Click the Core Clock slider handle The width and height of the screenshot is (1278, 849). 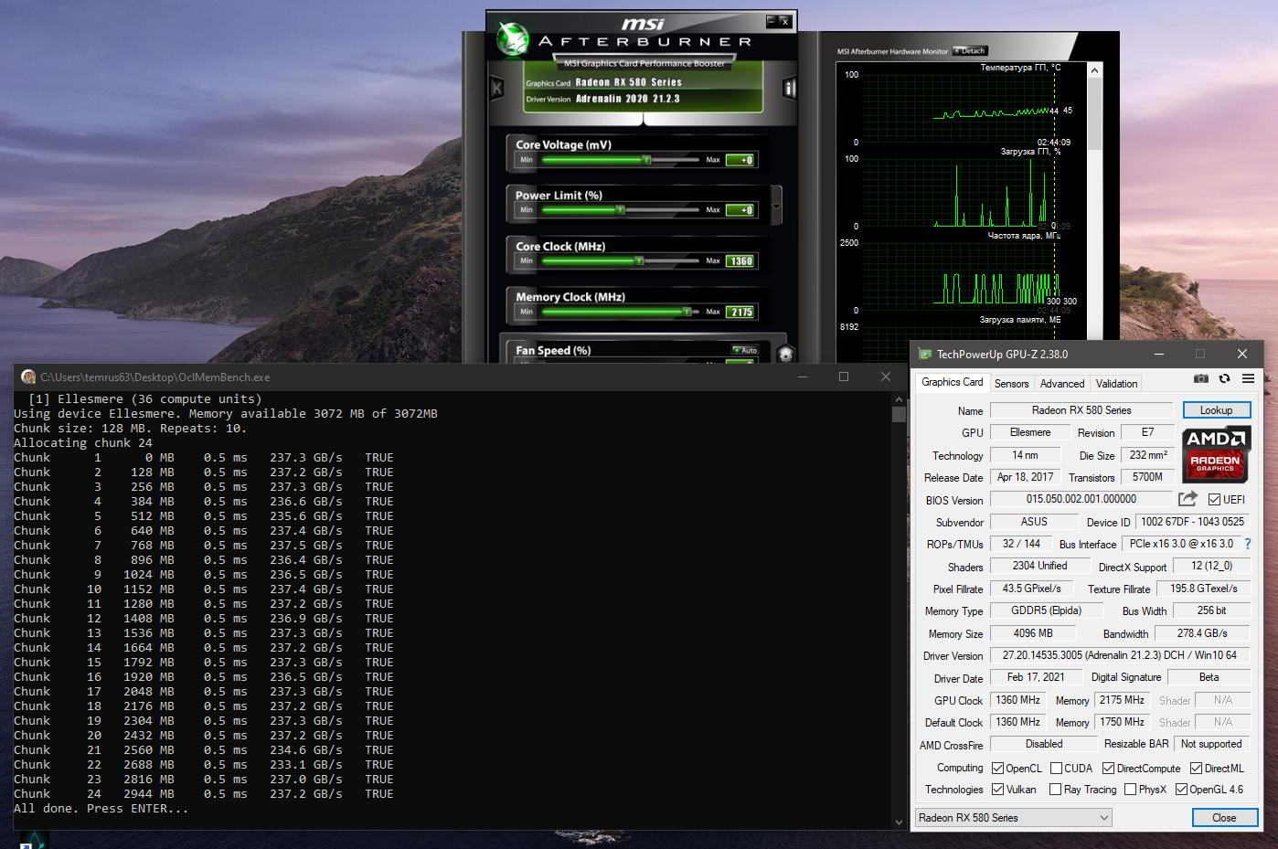(639, 260)
